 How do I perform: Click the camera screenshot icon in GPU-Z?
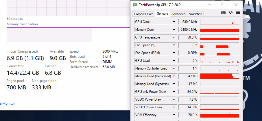(x=223, y=12)
